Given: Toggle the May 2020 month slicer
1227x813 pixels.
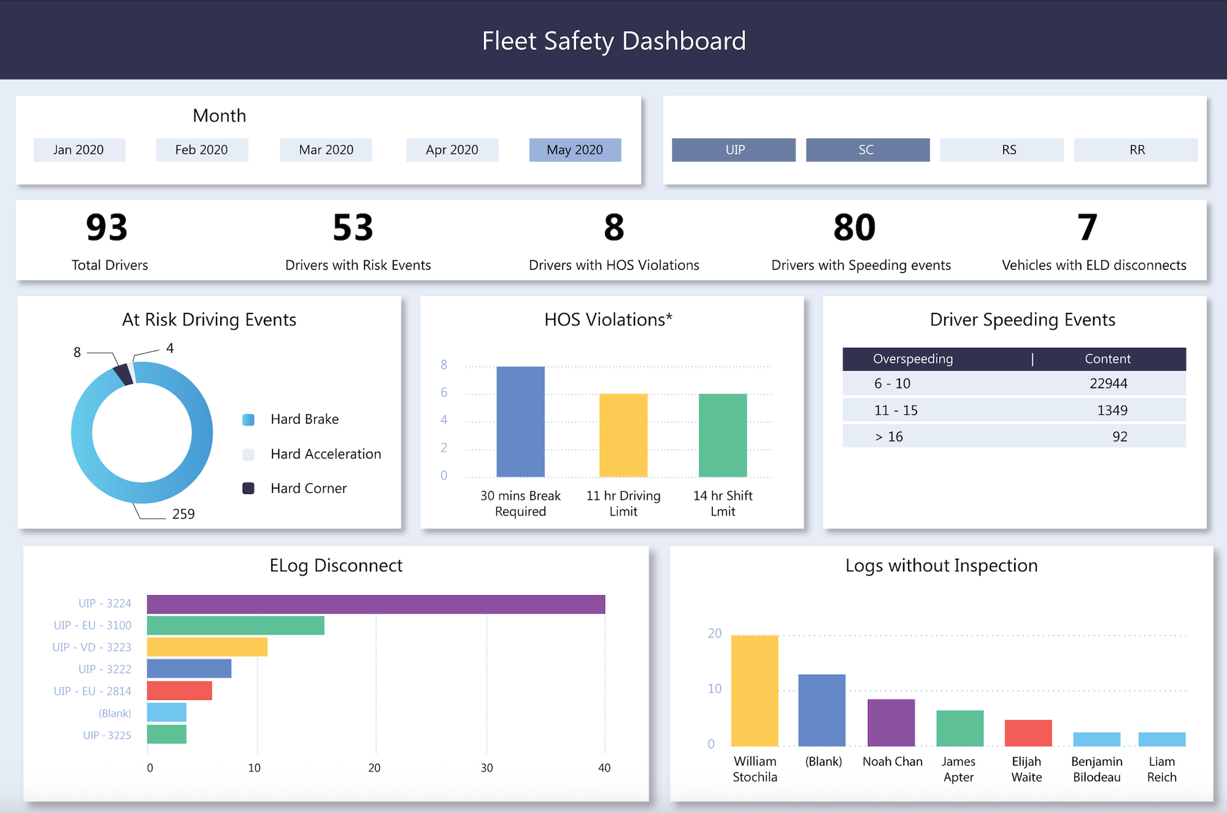Looking at the screenshot, I should (575, 150).
